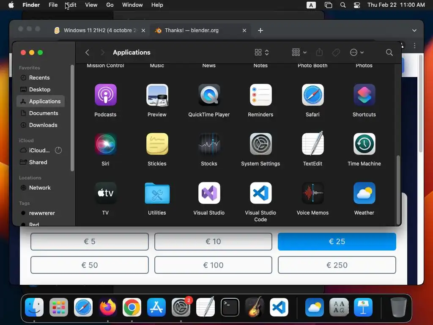Screen dimensions: 433x325
Task: Open Keynote from the Dock
Action: point(363,307)
